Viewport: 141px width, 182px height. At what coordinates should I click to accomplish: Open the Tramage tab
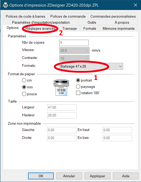click(69, 28)
